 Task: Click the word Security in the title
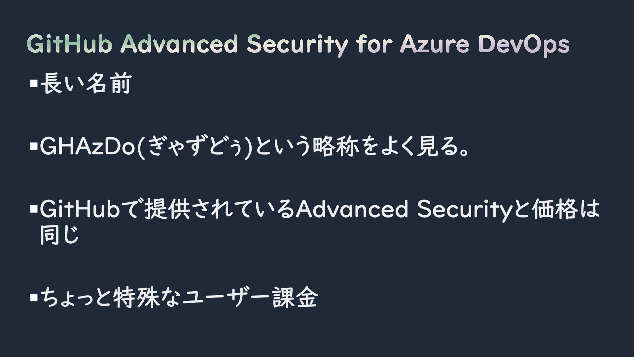297,45
